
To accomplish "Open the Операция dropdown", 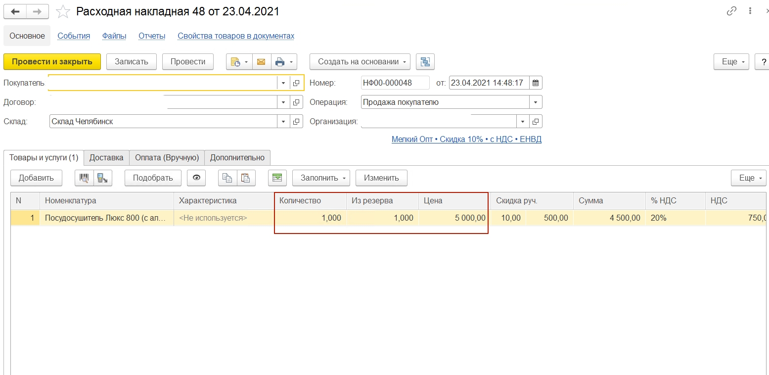I will [536, 102].
